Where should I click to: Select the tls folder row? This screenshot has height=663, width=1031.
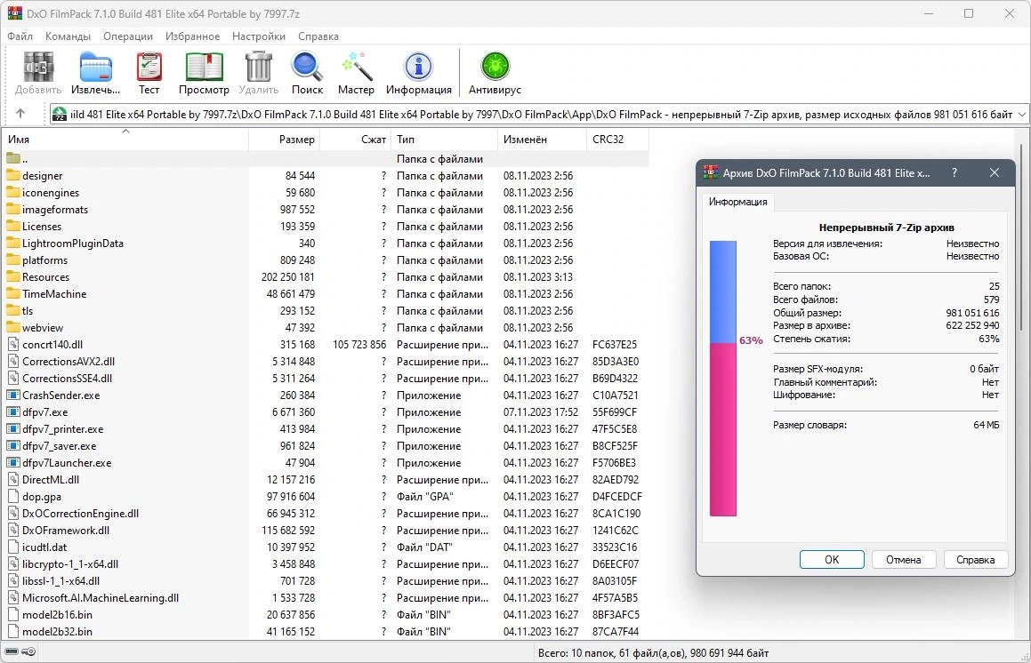[x=326, y=311]
